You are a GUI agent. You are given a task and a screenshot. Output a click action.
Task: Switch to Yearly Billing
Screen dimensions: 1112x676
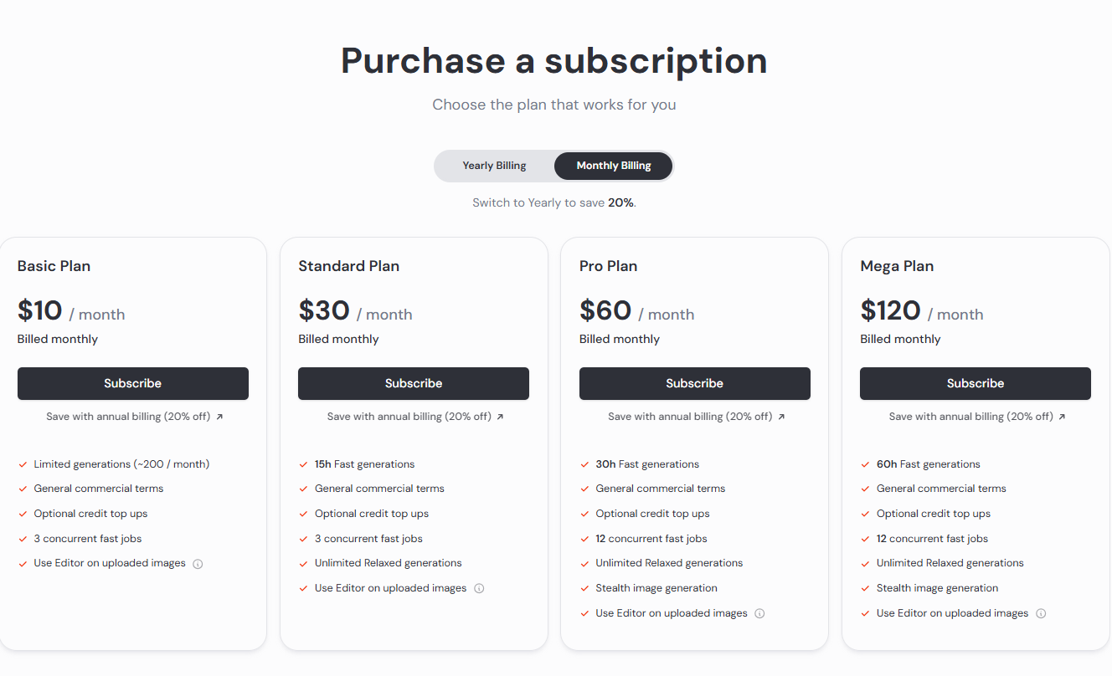coord(494,166)
